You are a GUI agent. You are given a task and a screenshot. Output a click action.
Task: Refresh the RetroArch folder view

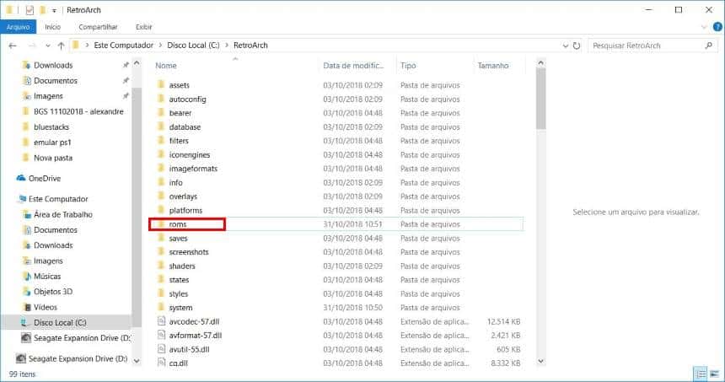click(577, 46)
